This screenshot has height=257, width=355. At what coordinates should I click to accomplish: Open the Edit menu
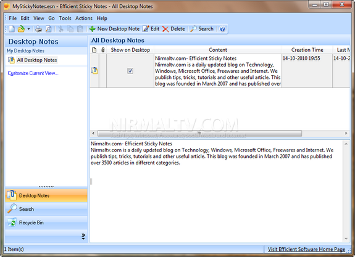coord(25,18)
